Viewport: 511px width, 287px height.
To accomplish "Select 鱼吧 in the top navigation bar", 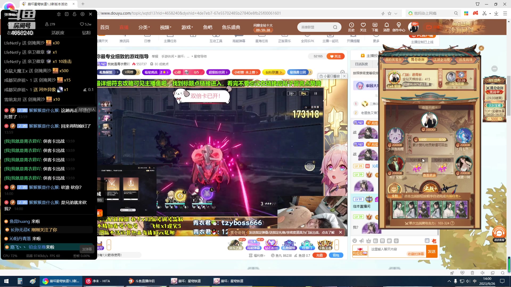I will point(208,27).
